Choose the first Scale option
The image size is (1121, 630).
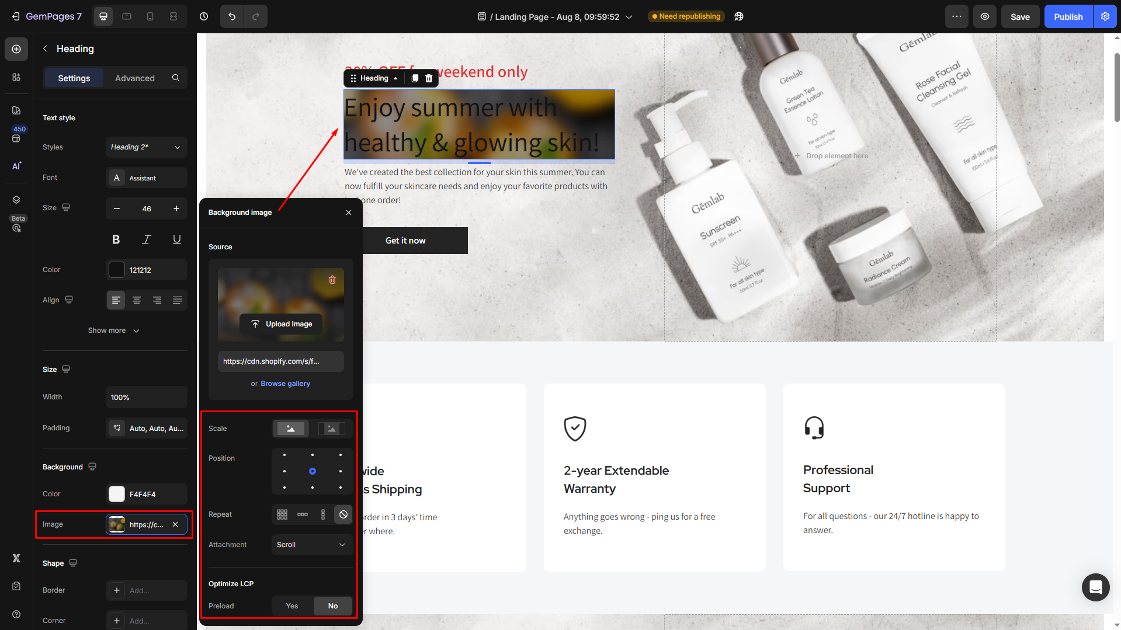pos(291,429)
